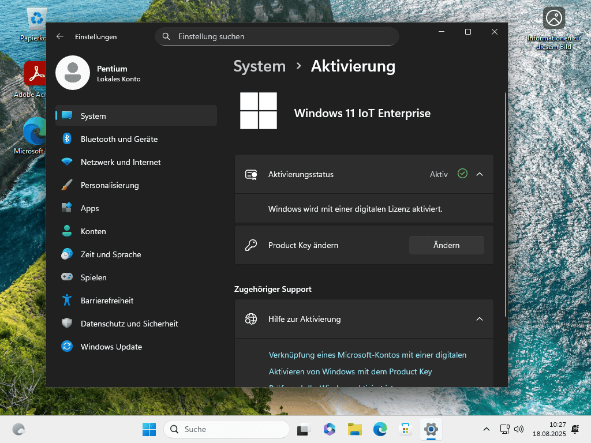Viewport: 591px width, 443px height.
Task: Click the back arrow in Einstellungen
Action: (60, 36)
